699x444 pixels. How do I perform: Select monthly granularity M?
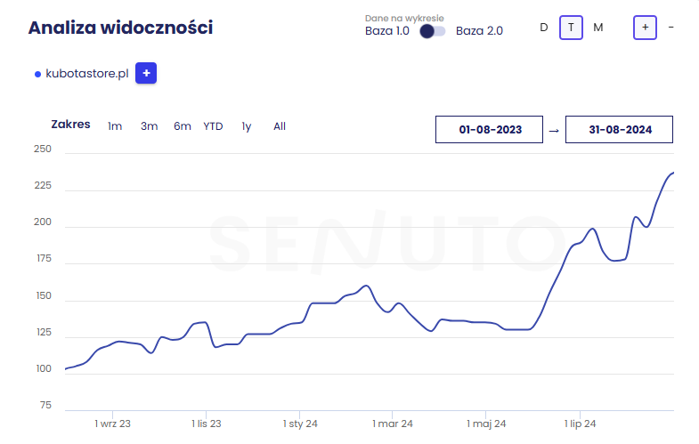point(597,28)
